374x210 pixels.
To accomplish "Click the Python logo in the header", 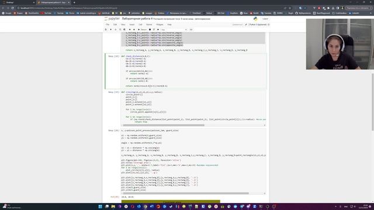I will (255, 19).
